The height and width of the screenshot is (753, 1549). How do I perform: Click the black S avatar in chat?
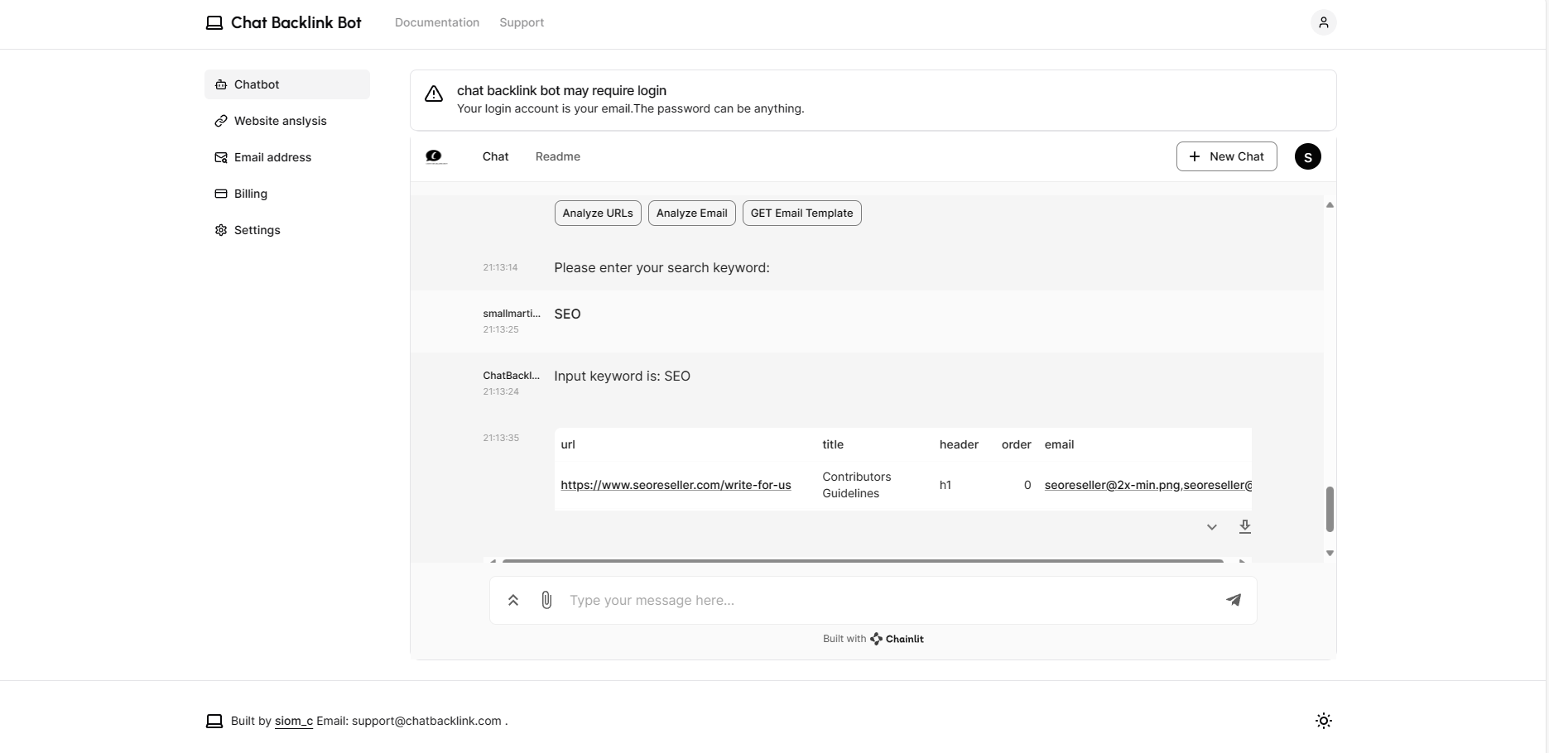[1307, 156]
